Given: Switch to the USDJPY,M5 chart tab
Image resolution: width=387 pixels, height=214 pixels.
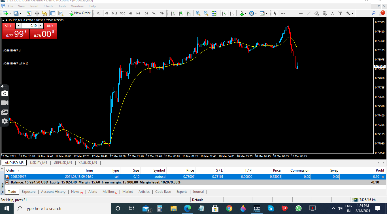Looking at the screenshot, I should pos(39,163).
